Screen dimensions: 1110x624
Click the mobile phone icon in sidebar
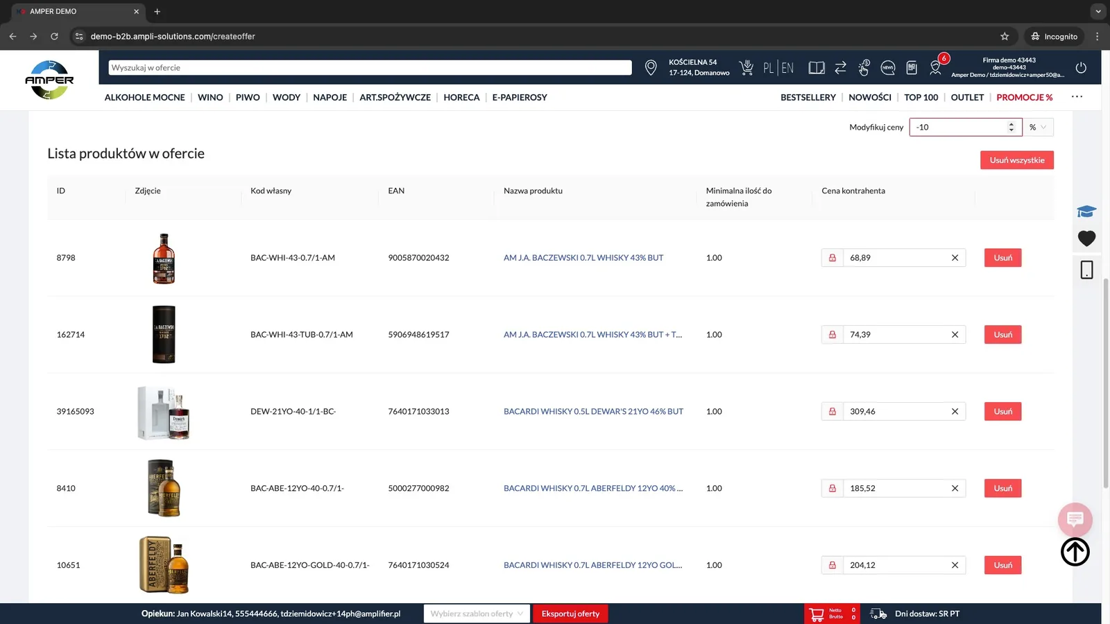(1086, 270)
